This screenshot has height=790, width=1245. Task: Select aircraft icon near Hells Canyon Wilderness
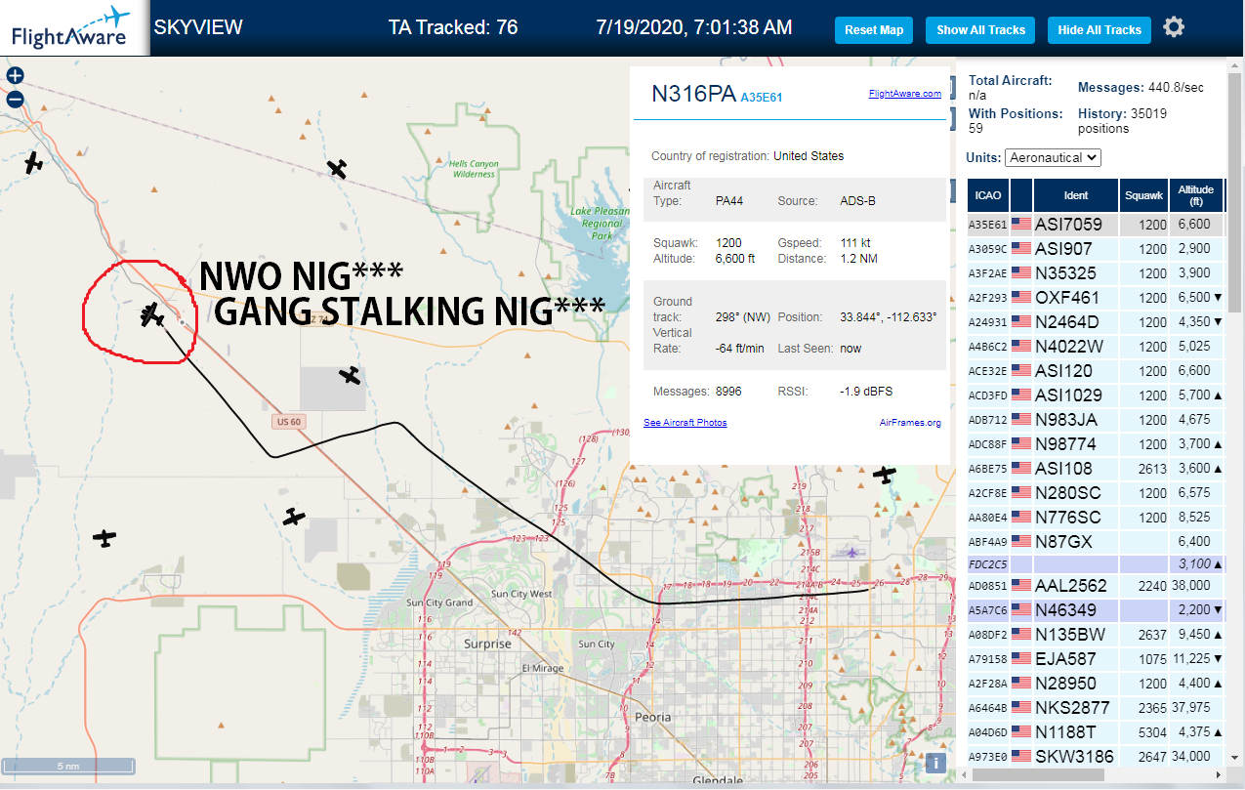[338, 169]
